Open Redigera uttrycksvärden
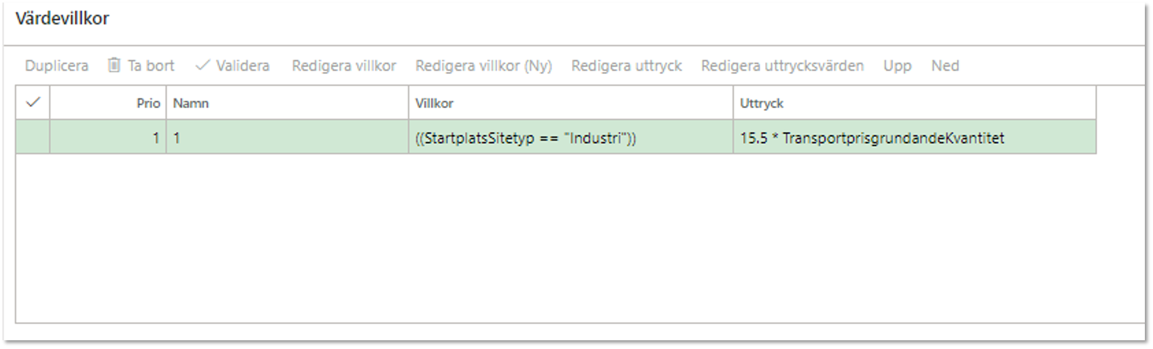This screenshot has height=349, width=1153. (x=783, y=66)
